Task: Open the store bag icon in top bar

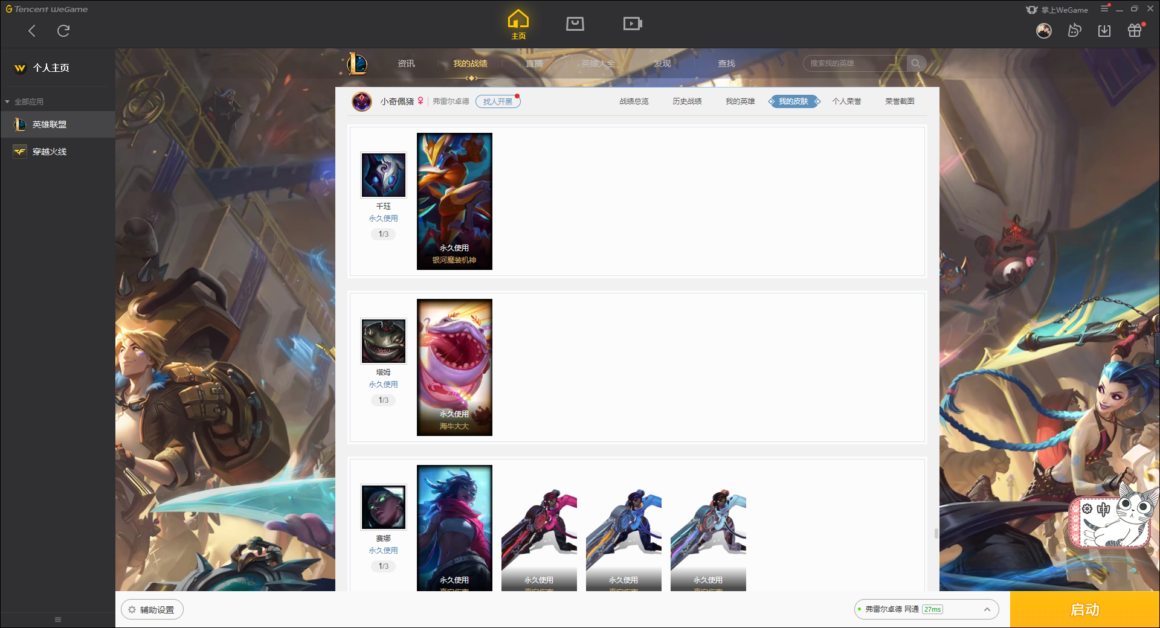Action: (x=575, y=24)
